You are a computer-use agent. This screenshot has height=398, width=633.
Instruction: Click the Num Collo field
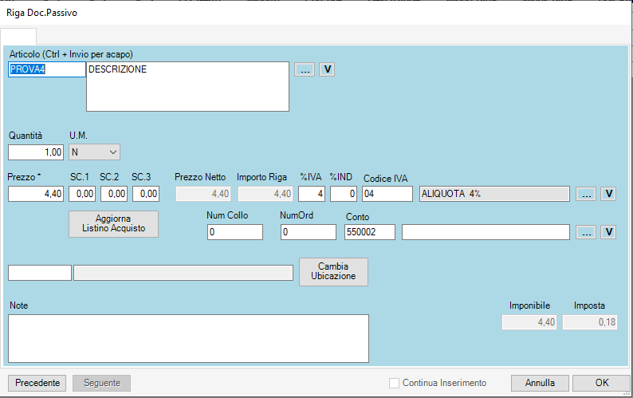click(x=234, y=232)
